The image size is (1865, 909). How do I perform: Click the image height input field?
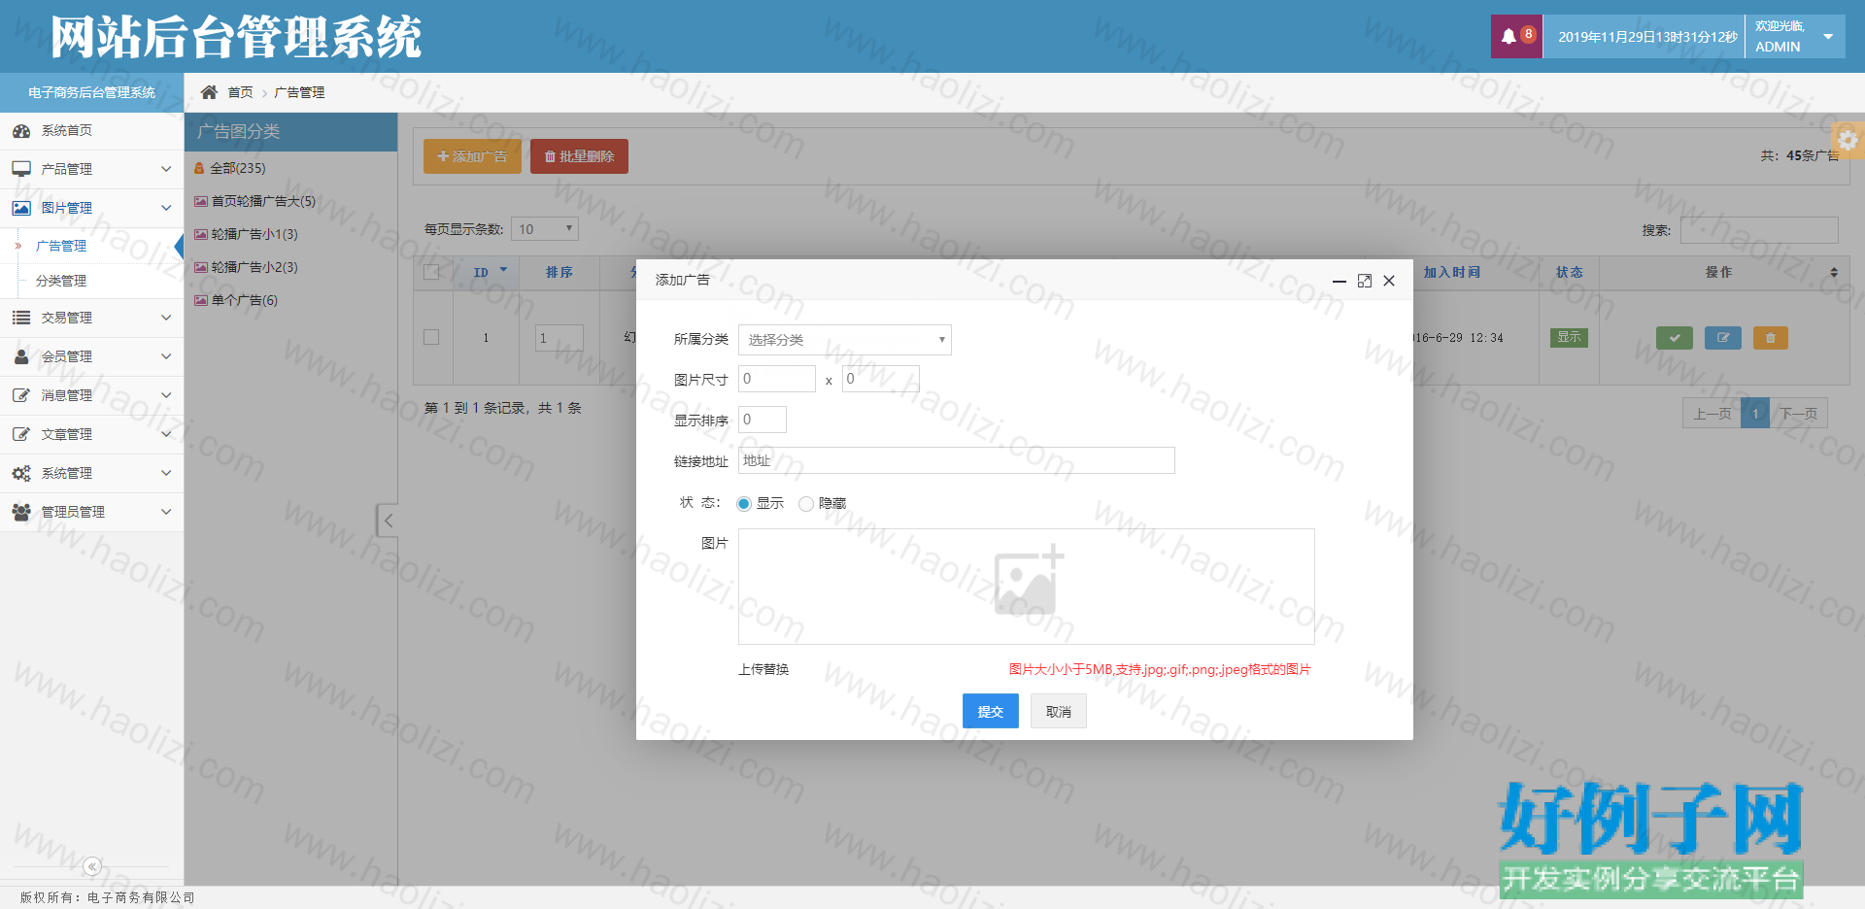880,379
